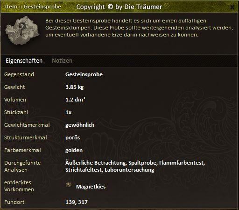This screenshot has width=239, height=210.
Task: Click the rock sample description text
Action: 139,28
